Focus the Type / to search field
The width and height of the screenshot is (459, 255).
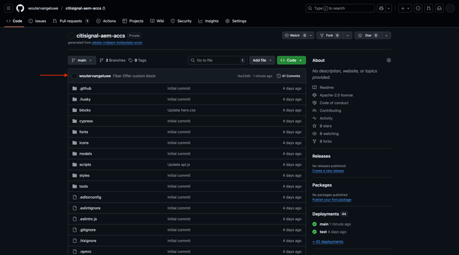[x=340, y=8]
